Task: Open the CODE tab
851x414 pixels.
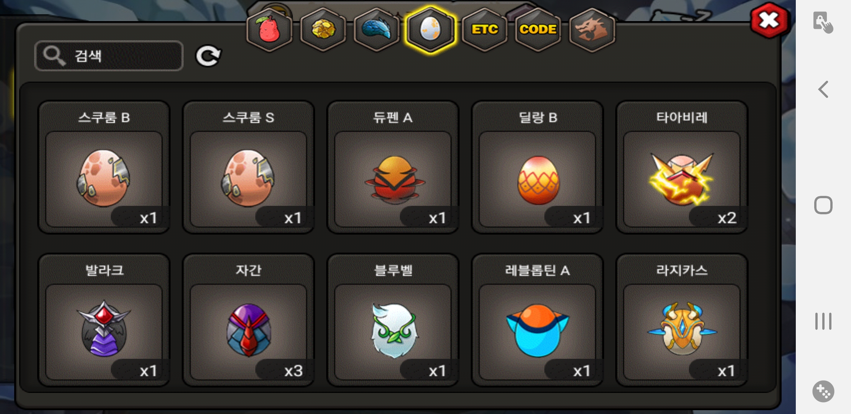Action: [x=538, y=29]
